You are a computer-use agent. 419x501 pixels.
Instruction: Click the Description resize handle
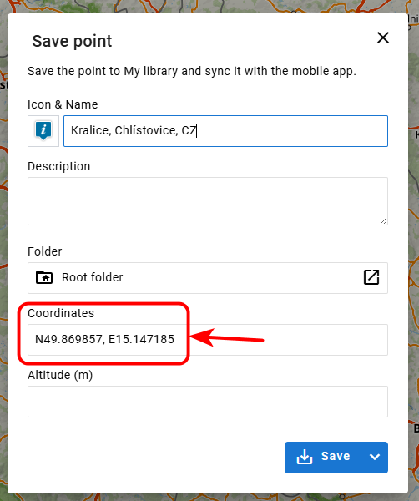(x=384, y=220)
